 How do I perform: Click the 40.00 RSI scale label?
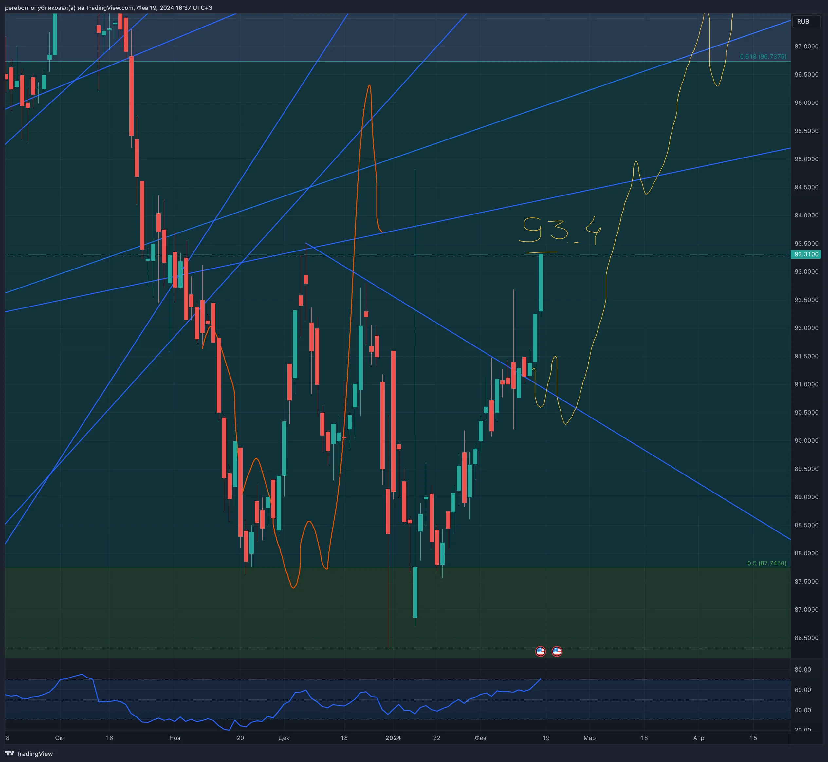tap(802, 710)
